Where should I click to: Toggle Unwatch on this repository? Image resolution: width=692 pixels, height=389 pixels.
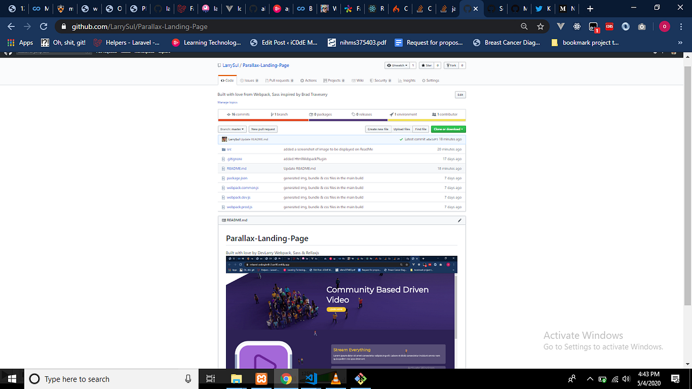point(397,65)
